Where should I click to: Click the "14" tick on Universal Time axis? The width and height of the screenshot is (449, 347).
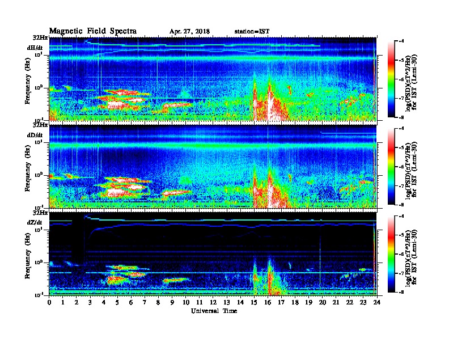240,302
